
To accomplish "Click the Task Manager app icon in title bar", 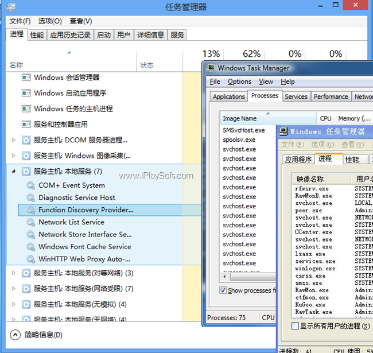I will (x=11, y=7).
